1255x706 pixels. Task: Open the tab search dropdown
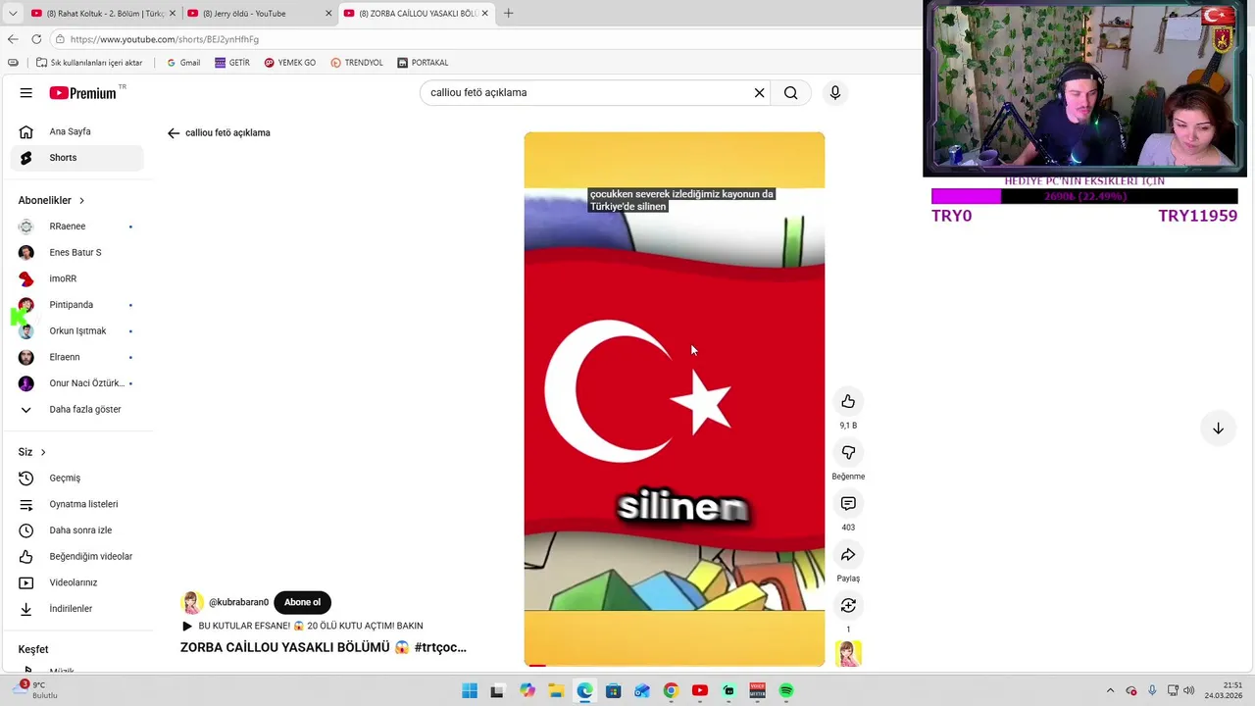pos(13,14)
